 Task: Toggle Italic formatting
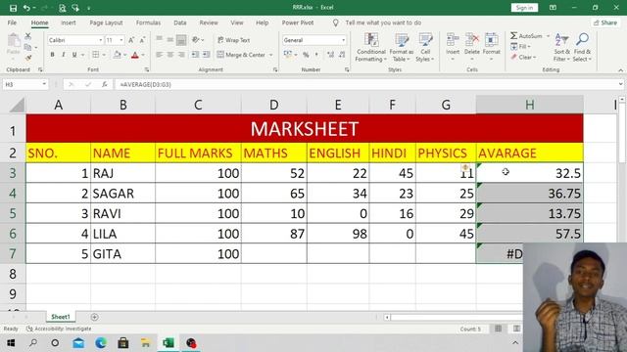click(x=63, y=55)
